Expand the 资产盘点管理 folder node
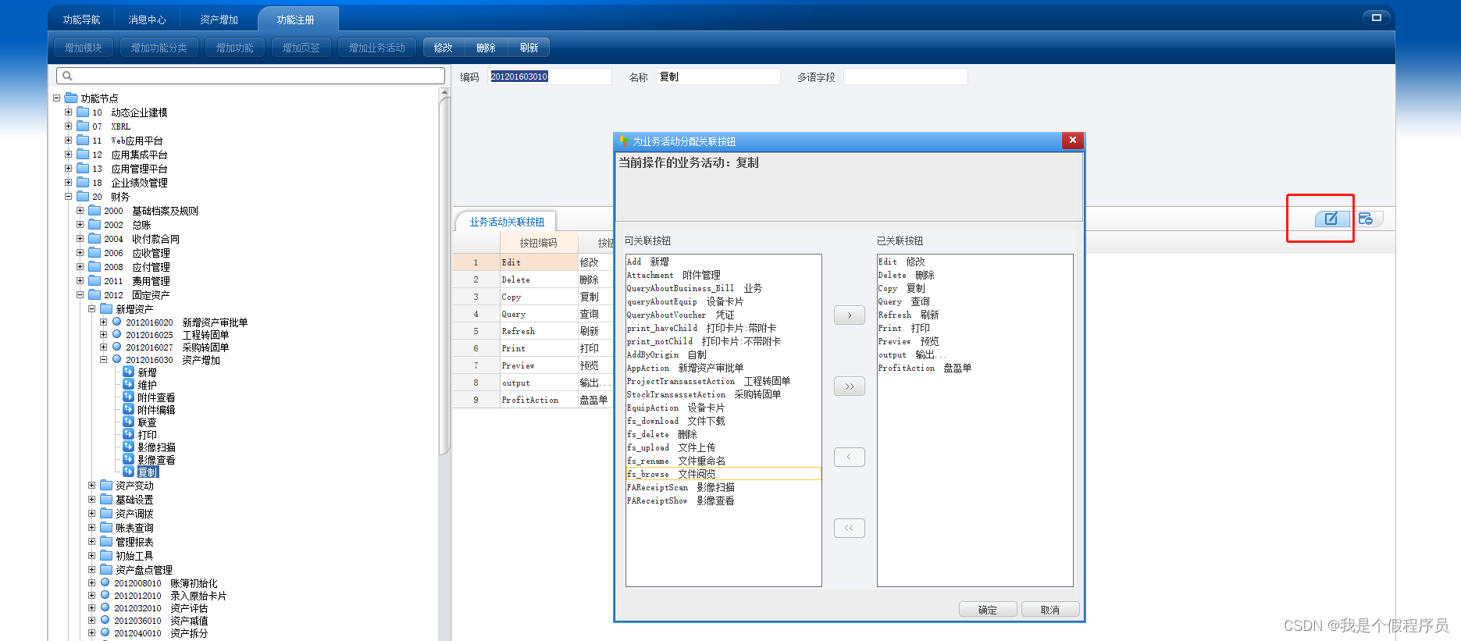 coord(91,570)
